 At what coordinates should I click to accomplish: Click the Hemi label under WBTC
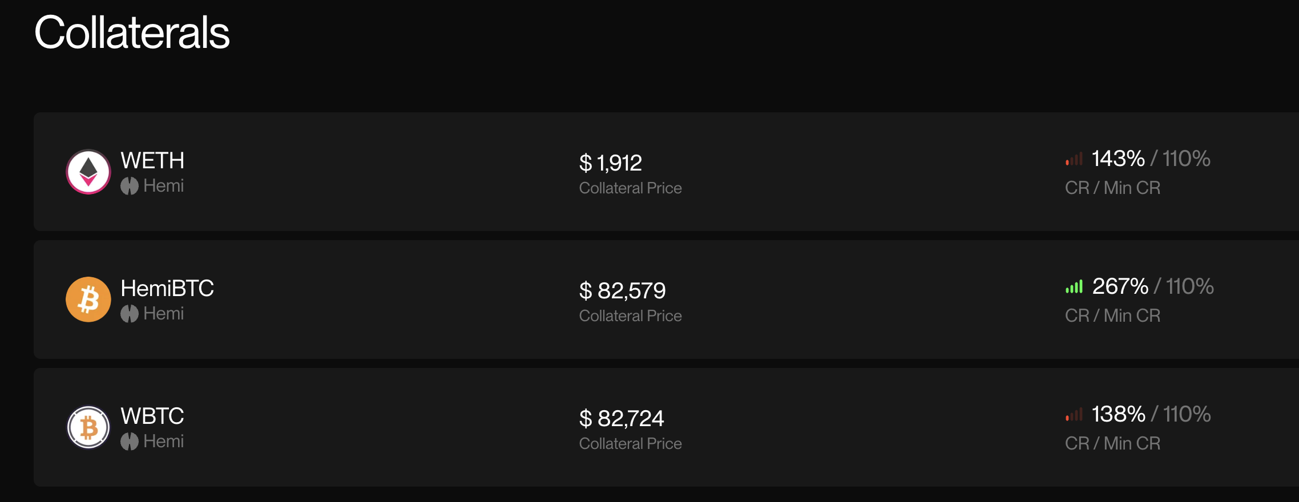(x=164, y=442)
